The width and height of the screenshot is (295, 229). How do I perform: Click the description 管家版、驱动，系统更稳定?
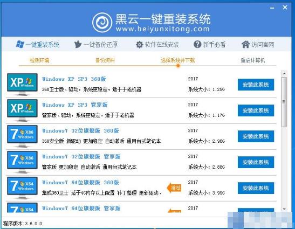point(88,115)
